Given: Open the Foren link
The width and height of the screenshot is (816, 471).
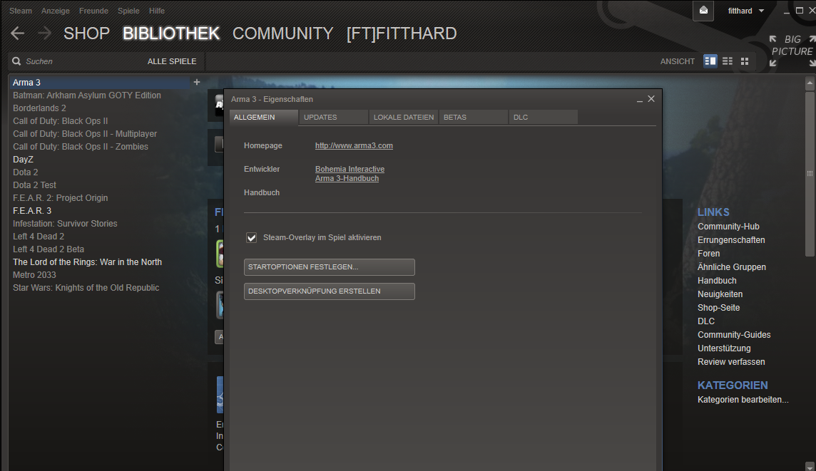Looking at the screenshot, I should [708, 254].
